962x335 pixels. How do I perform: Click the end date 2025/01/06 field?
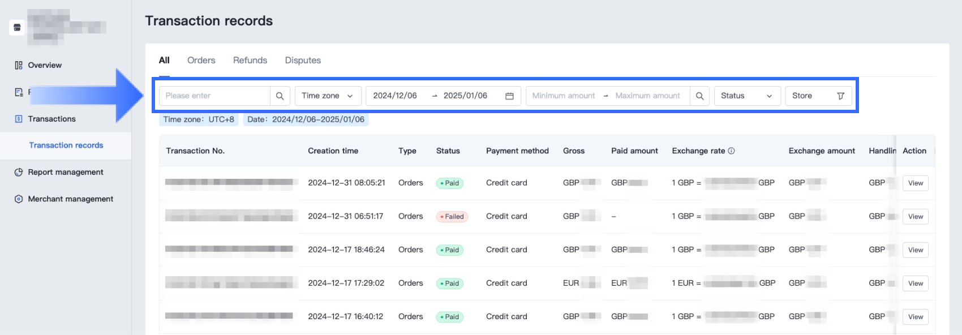(x=465, y=96)
